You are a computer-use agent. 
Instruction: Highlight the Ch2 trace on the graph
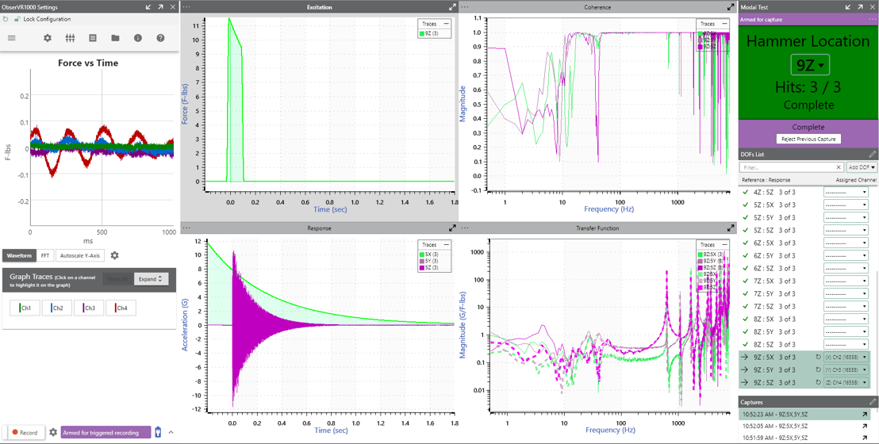(x=56, y=308)
